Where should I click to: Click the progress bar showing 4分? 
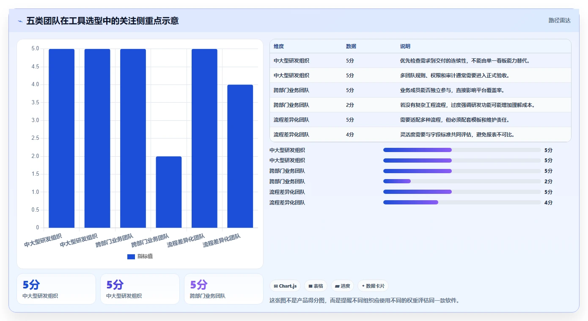pyautogui.click(x=462, y=203)
